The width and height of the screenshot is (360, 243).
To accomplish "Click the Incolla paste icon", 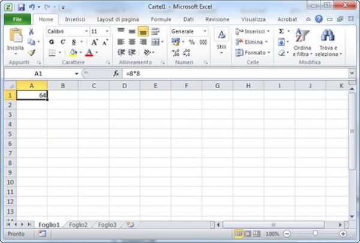I will pos(16,35).
